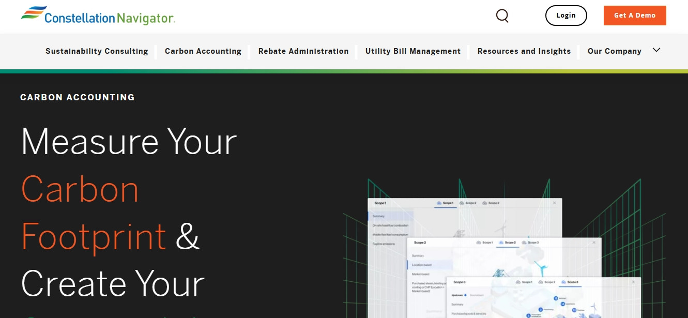Open the Scope 1 tab on the Scope 2 panel

[485, 243]
